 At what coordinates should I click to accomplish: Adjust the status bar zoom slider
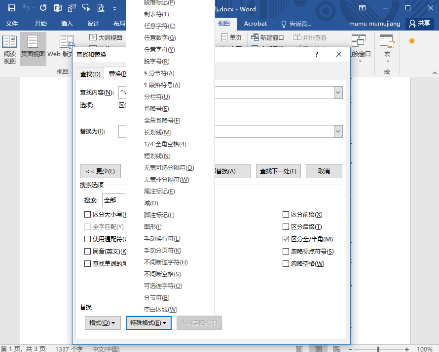point(378,349)
